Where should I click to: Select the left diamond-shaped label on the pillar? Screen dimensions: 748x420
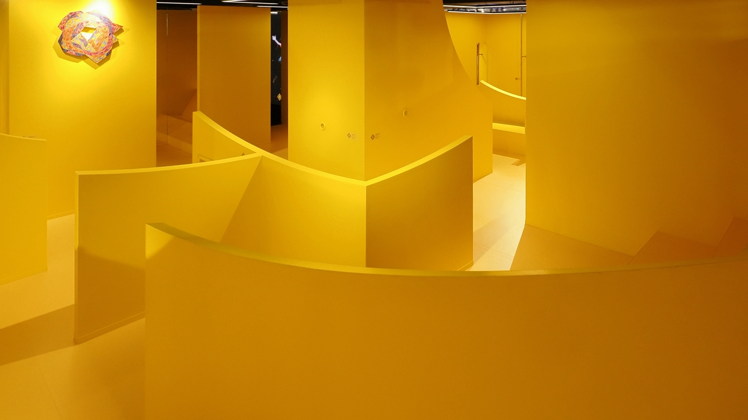351,136
